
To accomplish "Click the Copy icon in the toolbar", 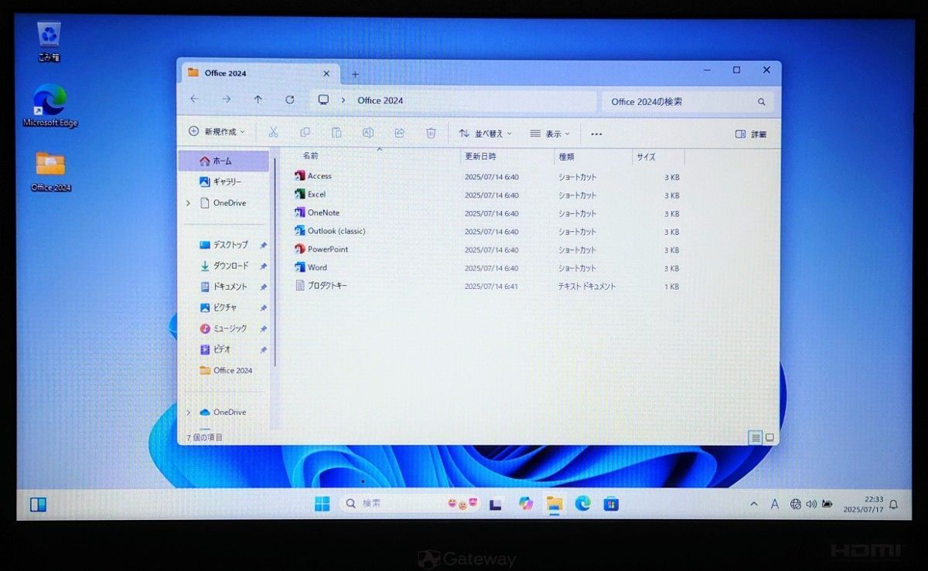I will coord(305,133).
